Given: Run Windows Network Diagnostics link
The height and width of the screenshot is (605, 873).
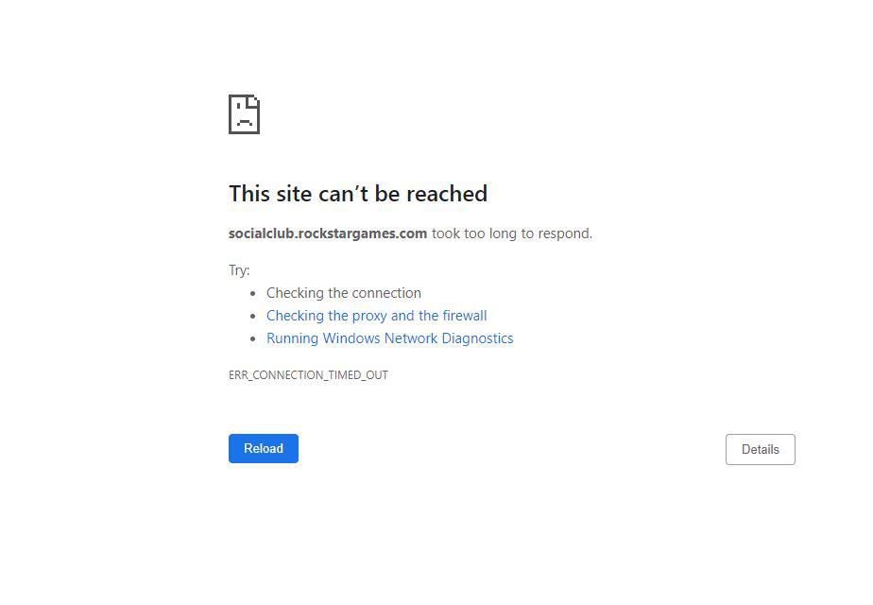Looking at the screenshot, I should click(x=389, y=338).
